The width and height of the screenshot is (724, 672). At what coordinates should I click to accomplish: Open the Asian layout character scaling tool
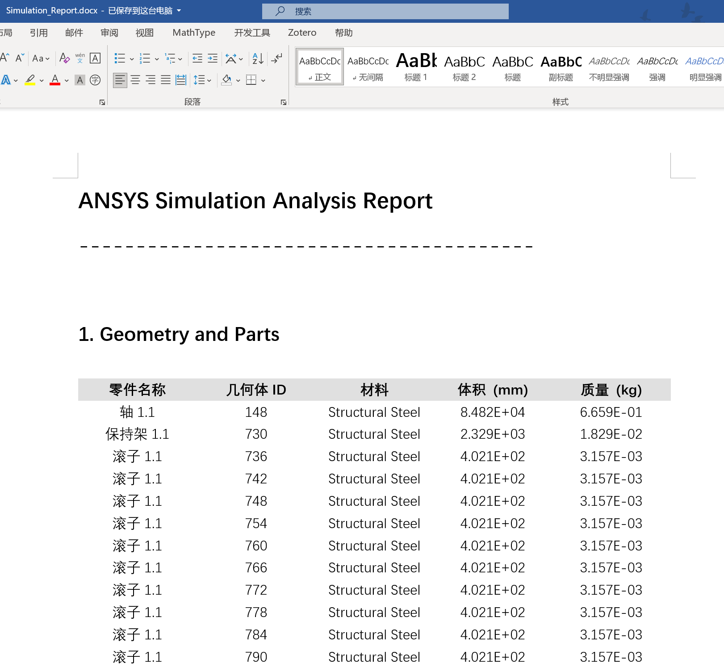[231, 58]
